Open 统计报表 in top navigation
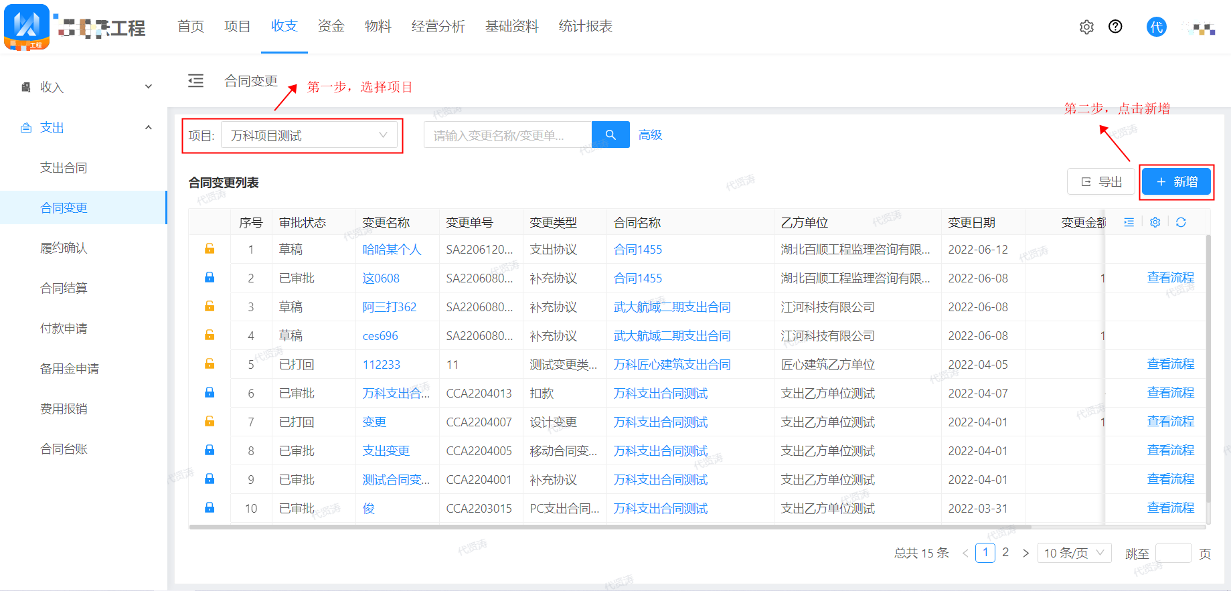The image size is (1231, 591). point(586,26)
